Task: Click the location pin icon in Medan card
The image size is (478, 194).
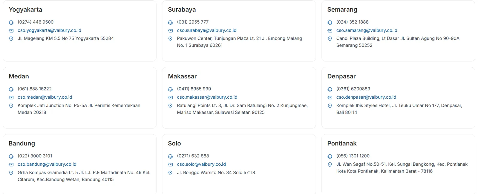Action: [x=11, y=106]
